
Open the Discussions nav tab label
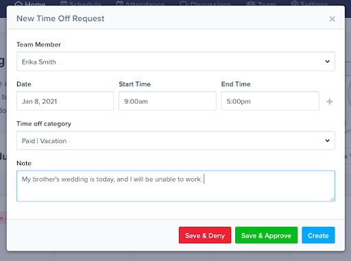(210, 4)
